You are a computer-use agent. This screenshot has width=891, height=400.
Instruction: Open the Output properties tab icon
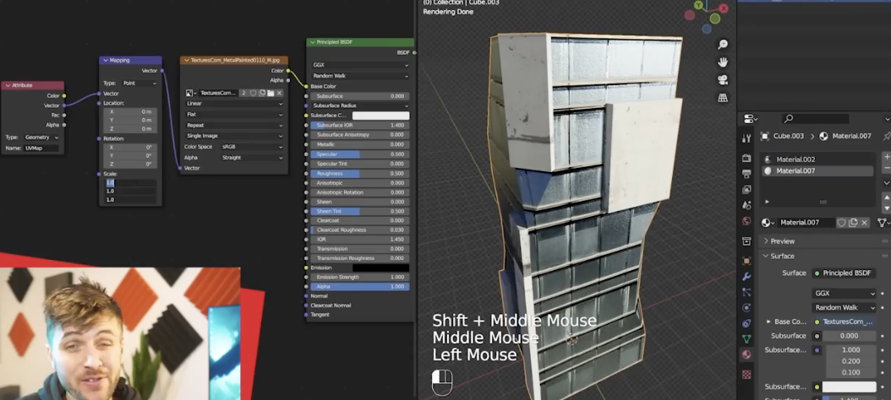(x=746, y=174)
